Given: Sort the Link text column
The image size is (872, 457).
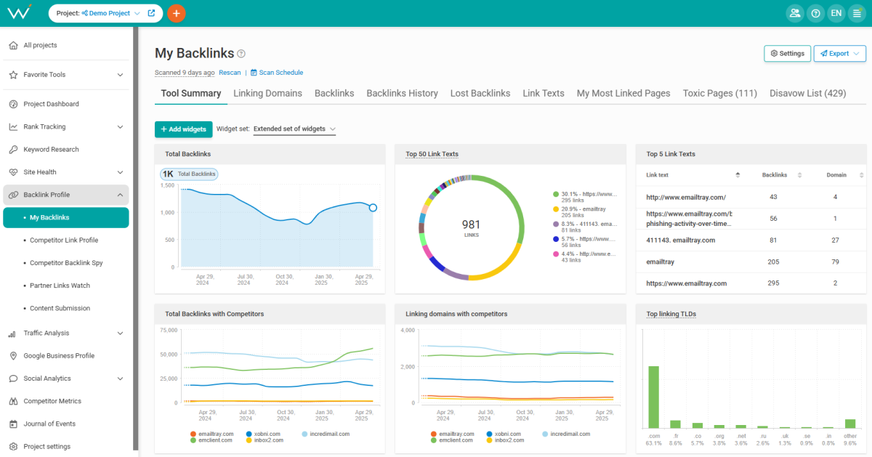Looking at the screenshot, I should pos(738,175).
